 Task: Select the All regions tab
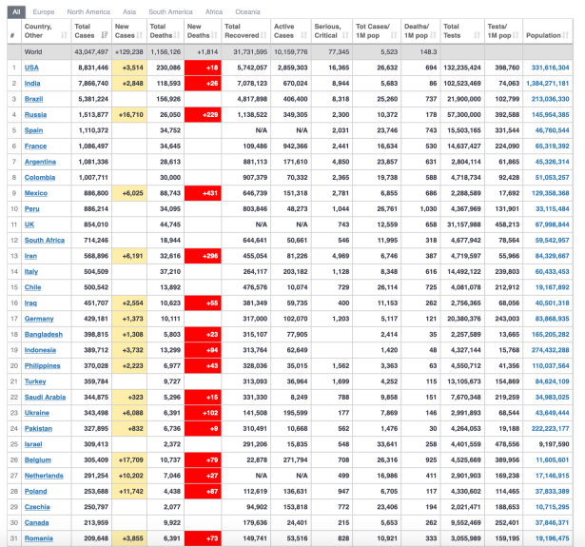click(16, 11)
